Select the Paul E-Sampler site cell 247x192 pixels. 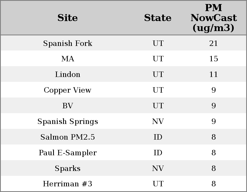(x=67, y=153)
